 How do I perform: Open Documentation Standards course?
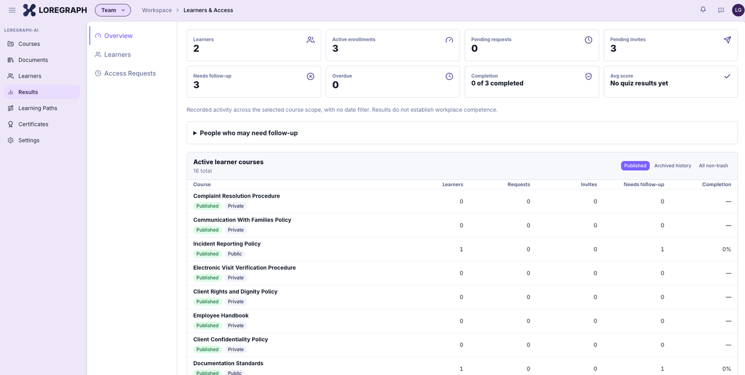(x=228, y=363)
